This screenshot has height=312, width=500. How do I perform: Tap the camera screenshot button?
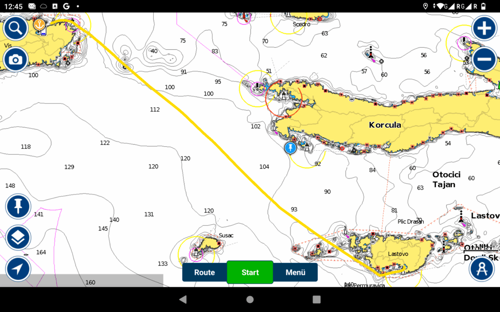coord(16,59)
